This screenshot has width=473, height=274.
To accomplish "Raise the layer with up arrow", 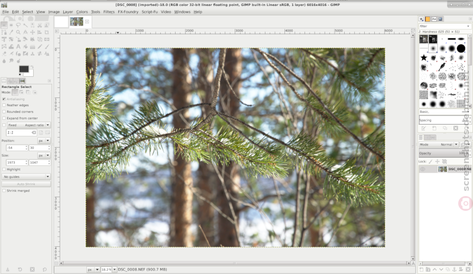I will click(x=435, y=269).
